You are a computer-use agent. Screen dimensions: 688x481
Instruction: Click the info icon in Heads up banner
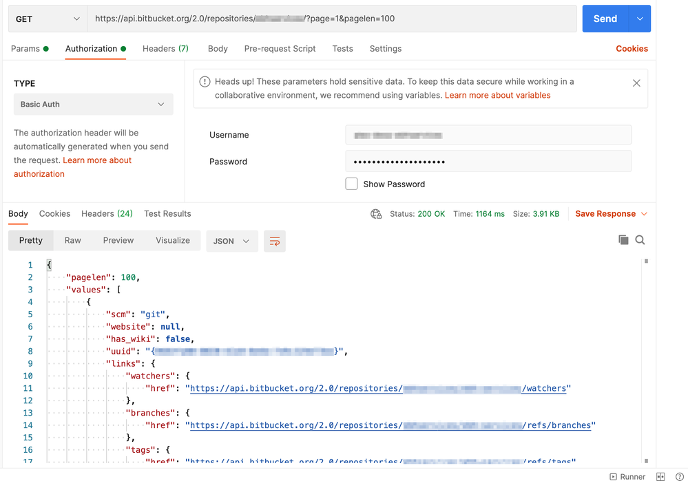pyautogui.click(x=205, y=82)
